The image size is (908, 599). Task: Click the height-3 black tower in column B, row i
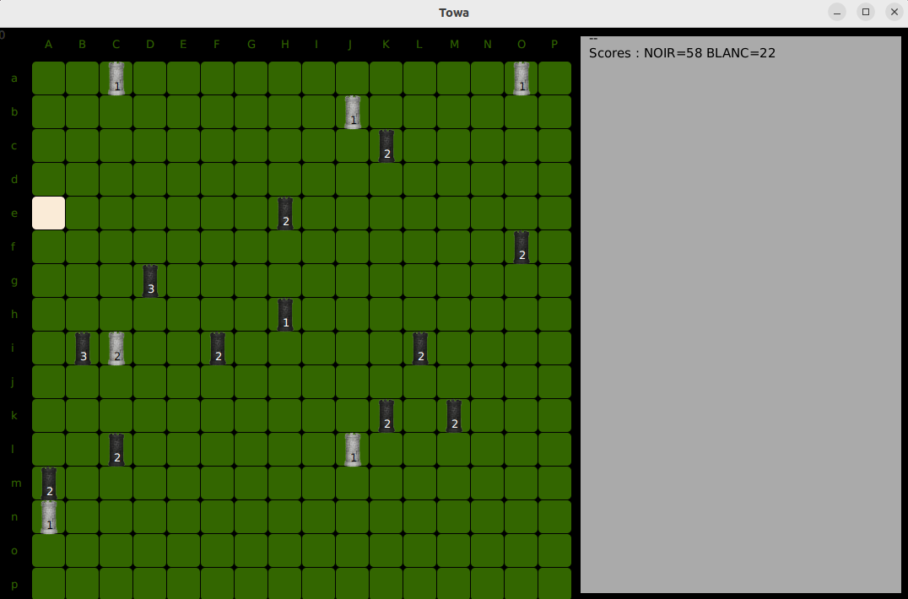pyautogui.click(x=83, y=348)
